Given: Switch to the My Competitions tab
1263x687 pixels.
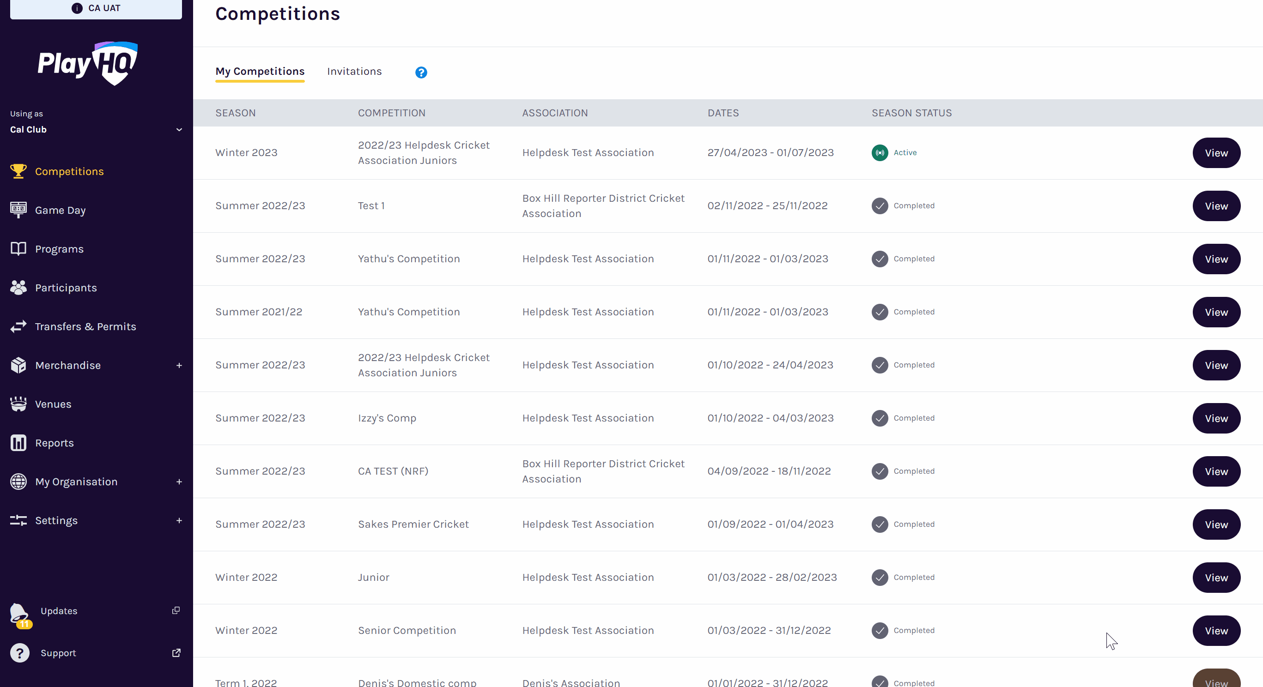Looking at the screenshot, I should (x=260, y=71).
